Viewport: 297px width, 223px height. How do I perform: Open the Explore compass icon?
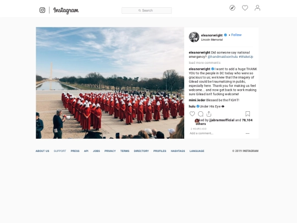pyautogui.click(x=232, y=8)
